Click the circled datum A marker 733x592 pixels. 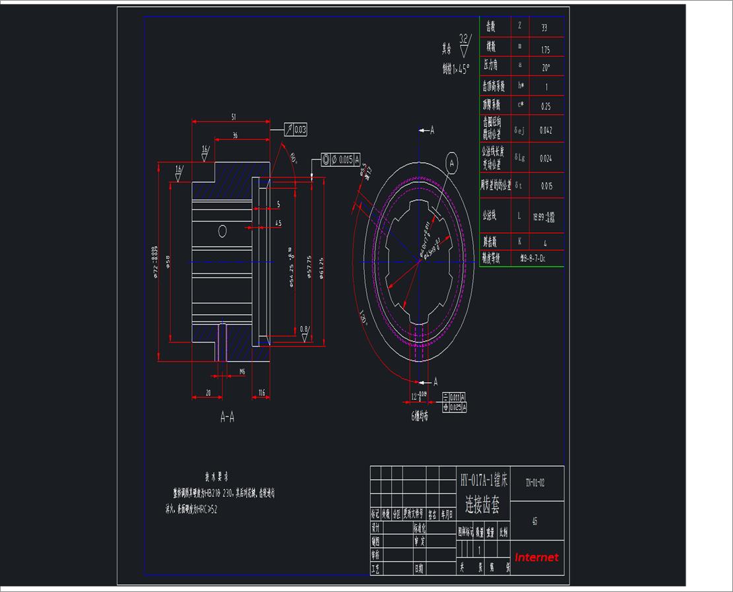tap(451, 163)
